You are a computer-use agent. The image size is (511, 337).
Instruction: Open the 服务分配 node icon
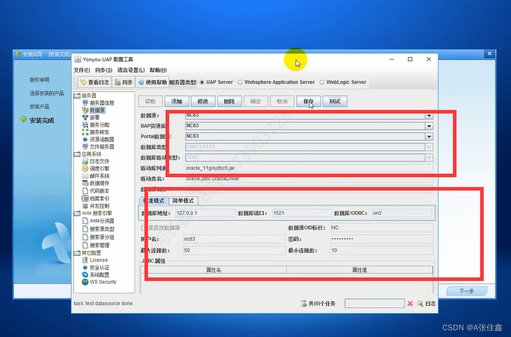[x=85, y=125]
